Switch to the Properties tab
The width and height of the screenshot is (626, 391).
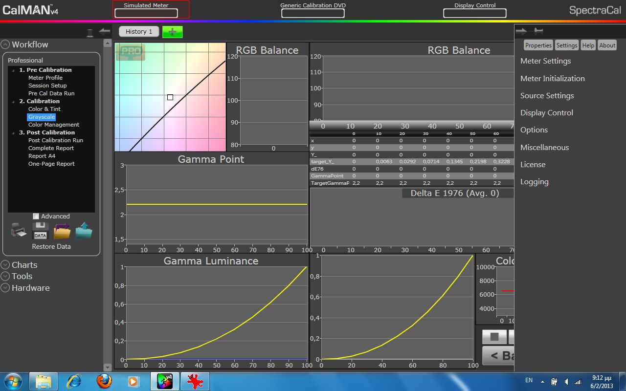pos(538,45)
